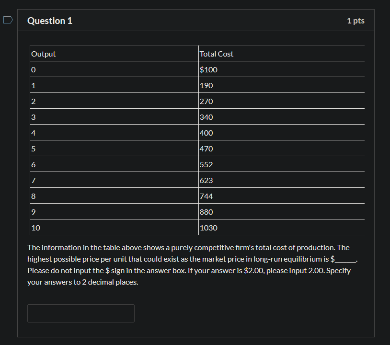Click the answer input field

pyautogui.click(x=80, y=313)
